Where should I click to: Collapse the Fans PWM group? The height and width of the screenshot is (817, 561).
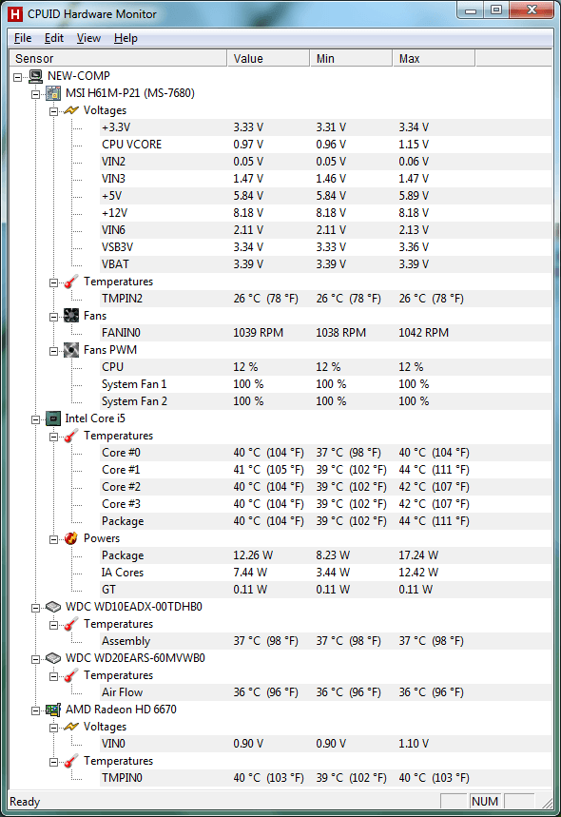tap(53, 351)
